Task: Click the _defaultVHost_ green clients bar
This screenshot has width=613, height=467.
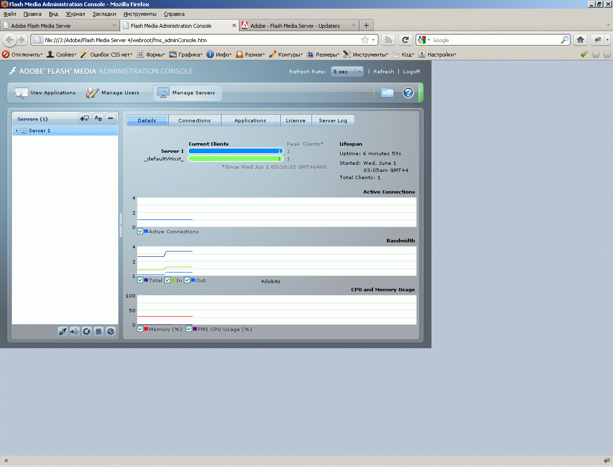Action: [x=235, y=159]
